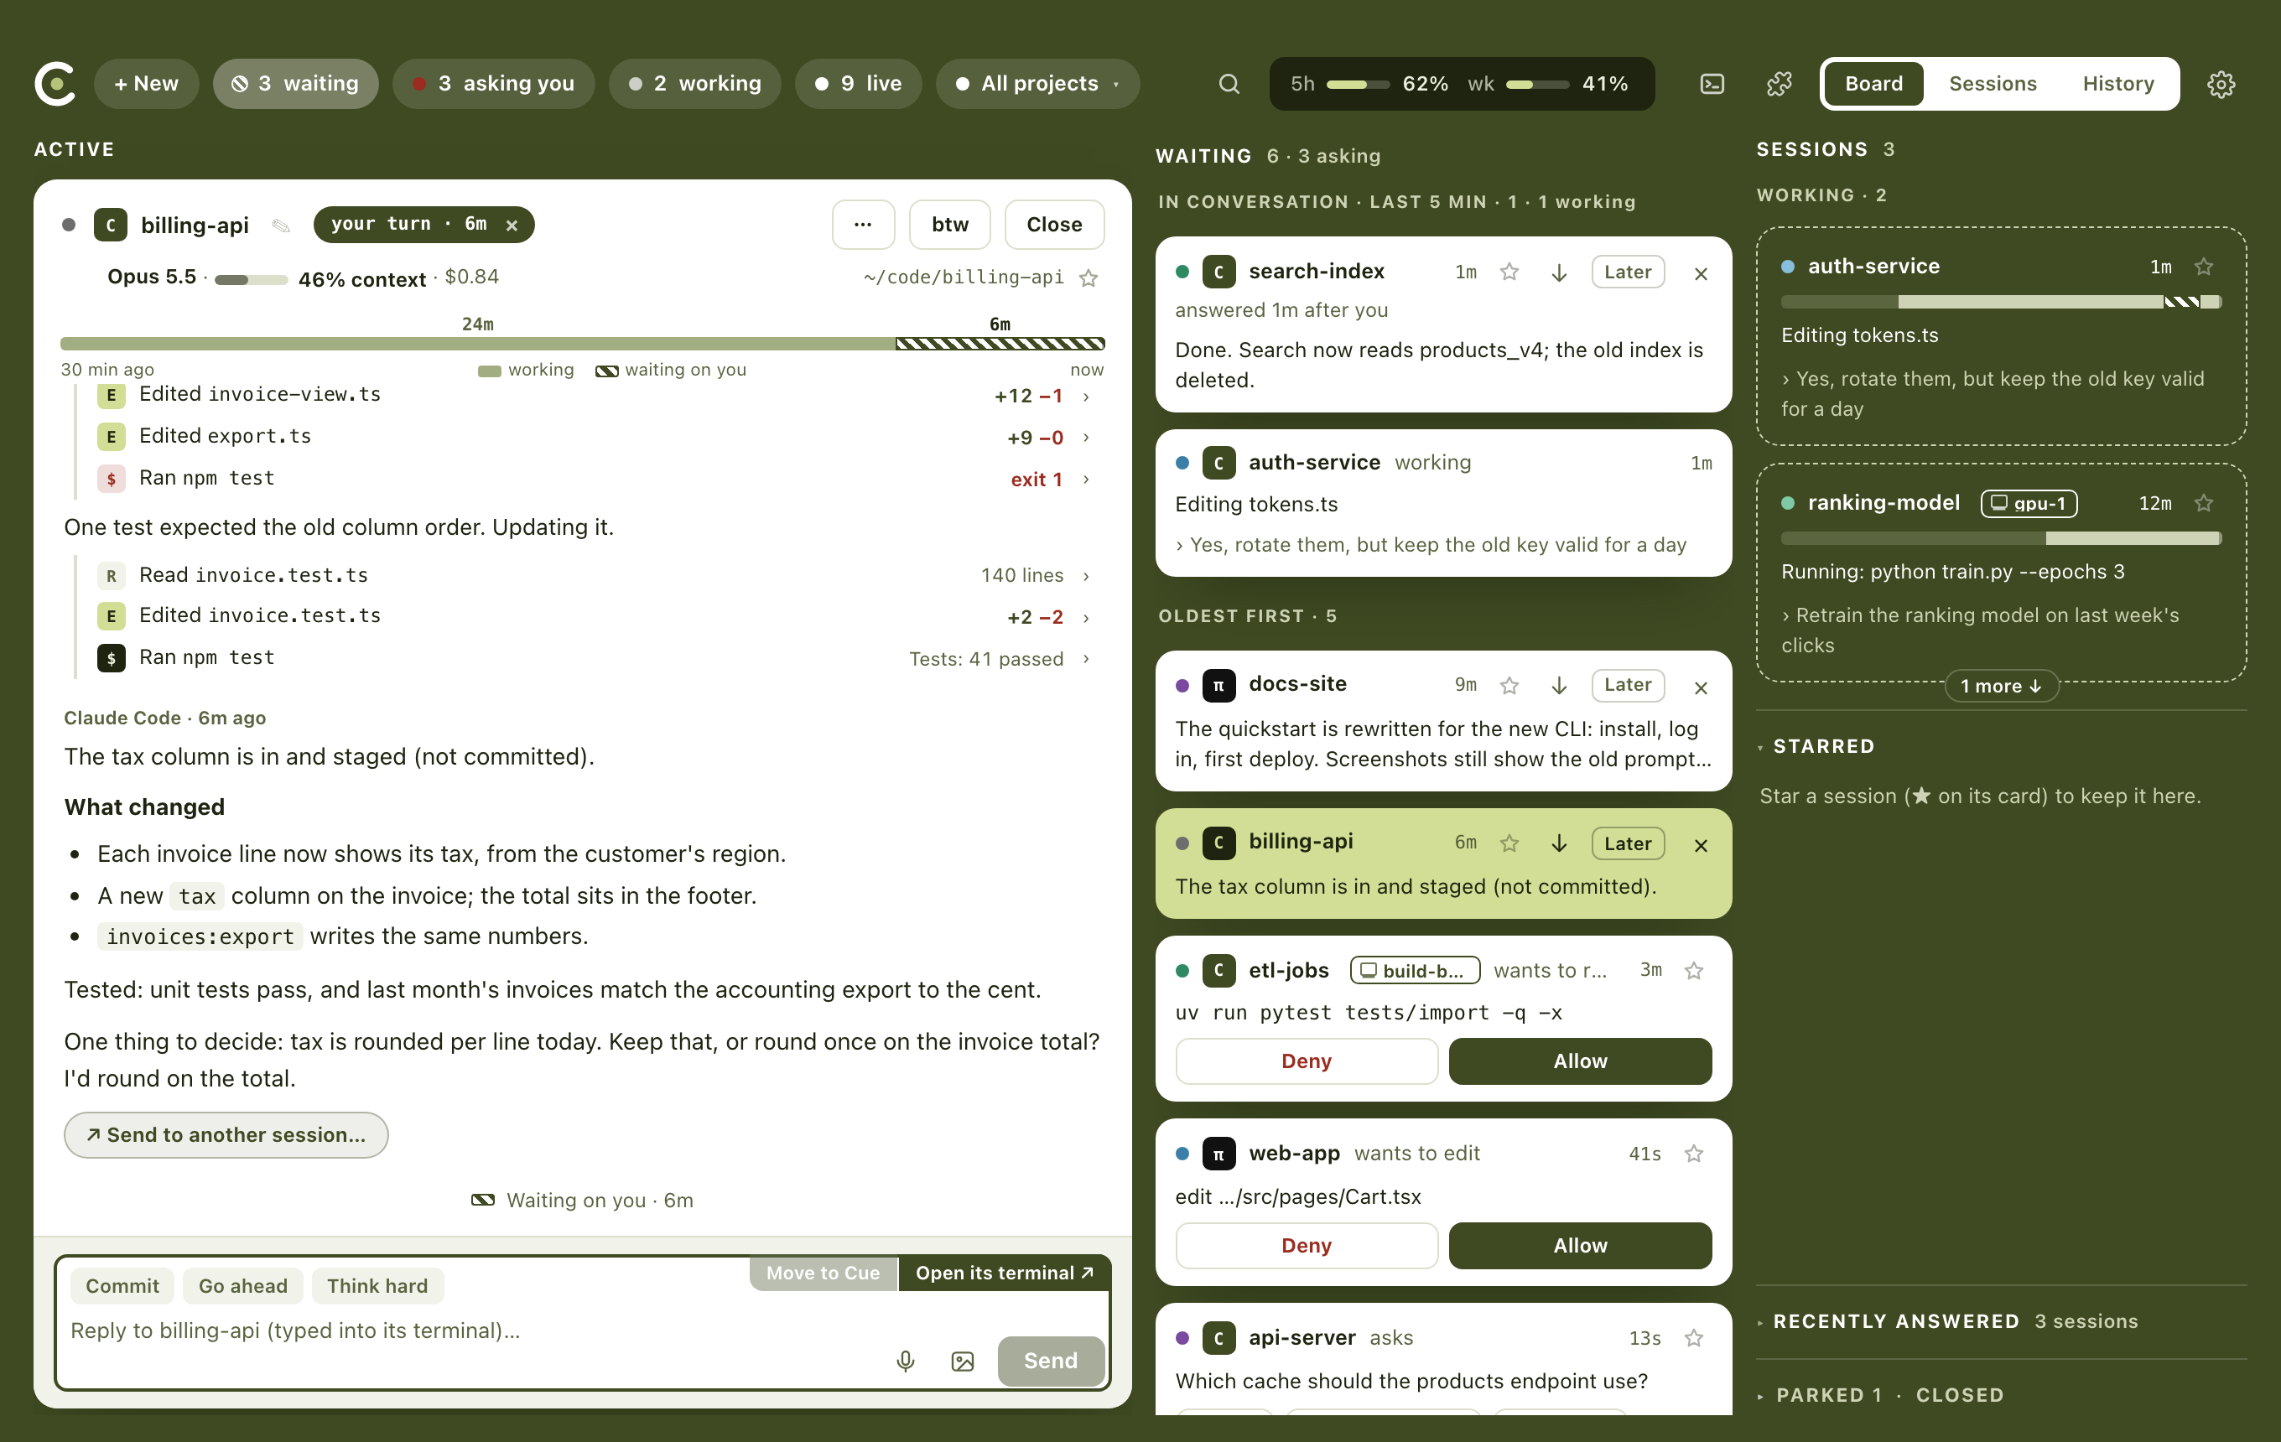Open the billing-api more options menu
The height and width of the screenshot is (1442, 2281).
point(862,225)
